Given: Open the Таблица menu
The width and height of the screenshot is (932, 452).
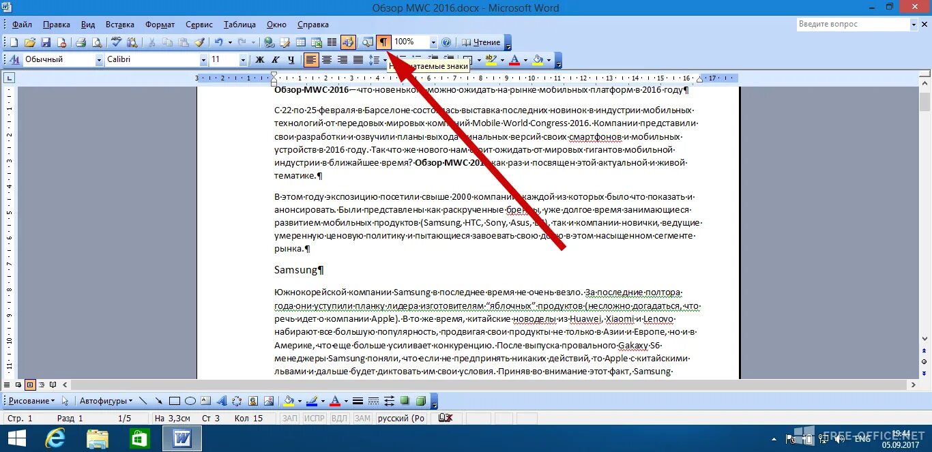Looking at the screenshot, I should coord(239,25).
